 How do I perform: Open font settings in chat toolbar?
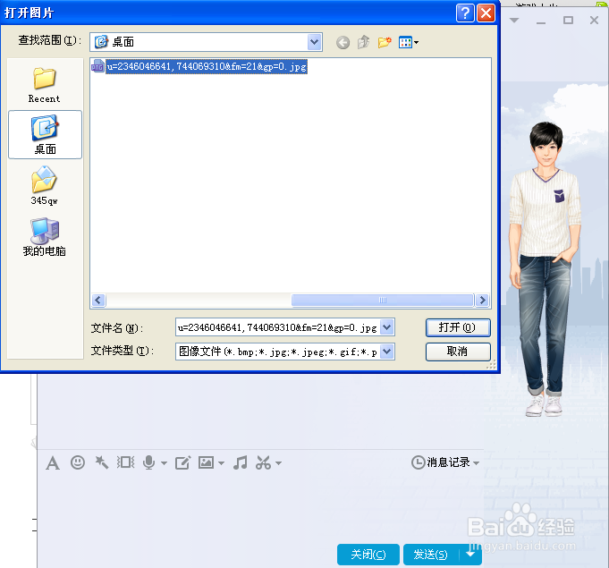(x=53, y=463)
